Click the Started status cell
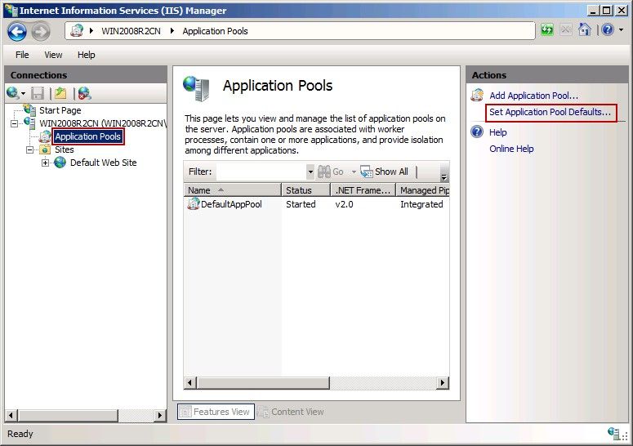Screen dimensions: 633x446 (x=301, y=204)
